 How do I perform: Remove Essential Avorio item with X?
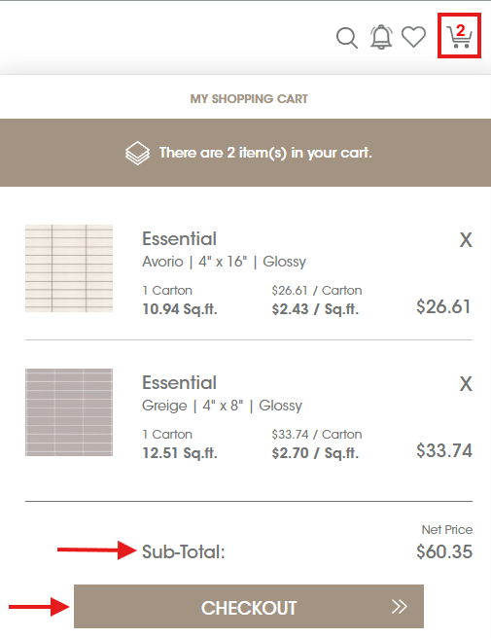[466, 239]
